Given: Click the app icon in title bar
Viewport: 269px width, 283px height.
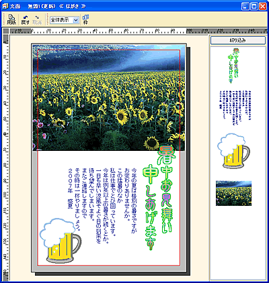Looking at the screenshot, I should (x=5, y=6).
